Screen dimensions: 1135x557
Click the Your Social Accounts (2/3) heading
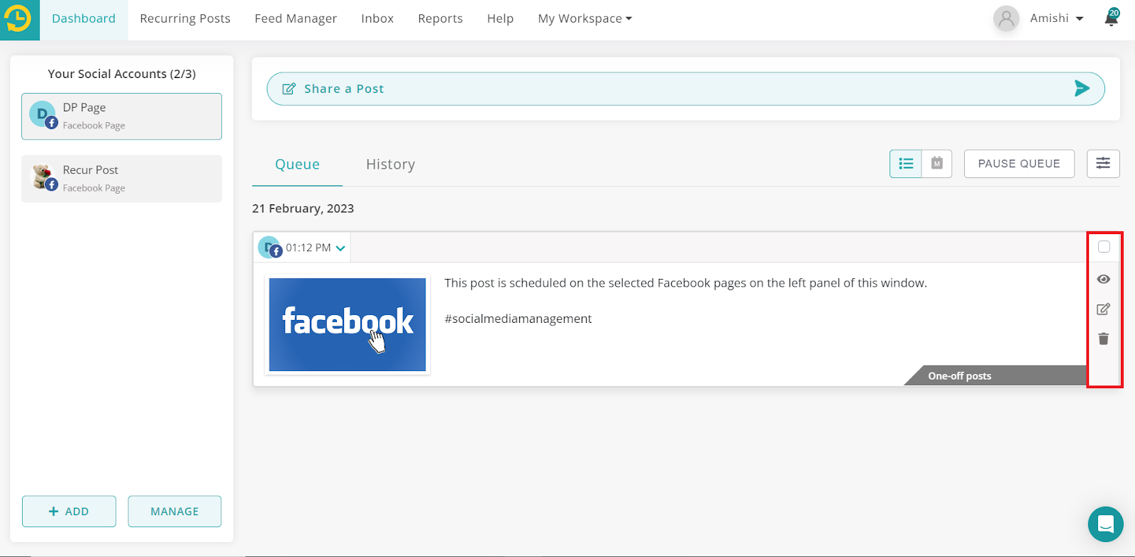point(122,74)
